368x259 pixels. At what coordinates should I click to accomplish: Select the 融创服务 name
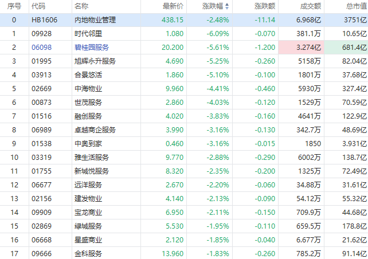[x=88, y=116]
